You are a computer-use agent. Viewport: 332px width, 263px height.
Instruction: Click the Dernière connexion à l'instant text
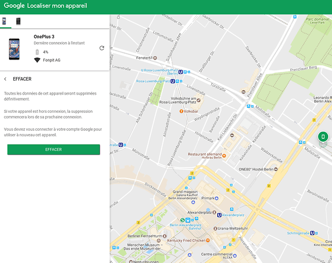59,43
